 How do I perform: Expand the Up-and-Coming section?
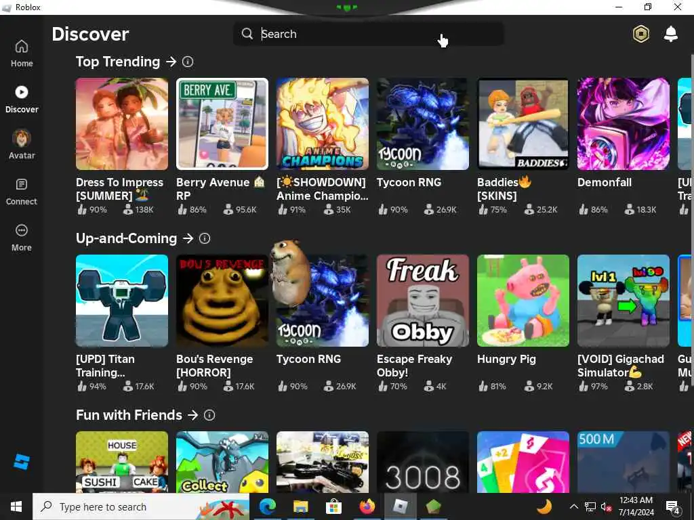coord(188,238)
